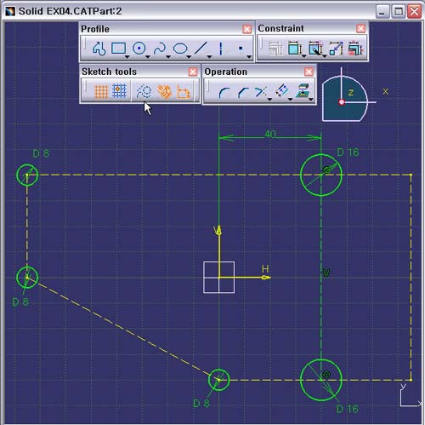Expand the Rectangle tool dropdown arrow
Screen dimensions: 425x425
click(127, 57)
